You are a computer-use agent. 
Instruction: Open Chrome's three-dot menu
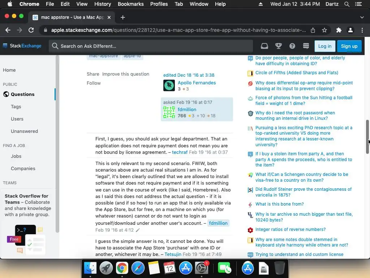(362, 30)
